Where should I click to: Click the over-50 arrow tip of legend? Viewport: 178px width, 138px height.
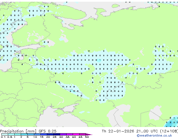(x=89, y=134)
